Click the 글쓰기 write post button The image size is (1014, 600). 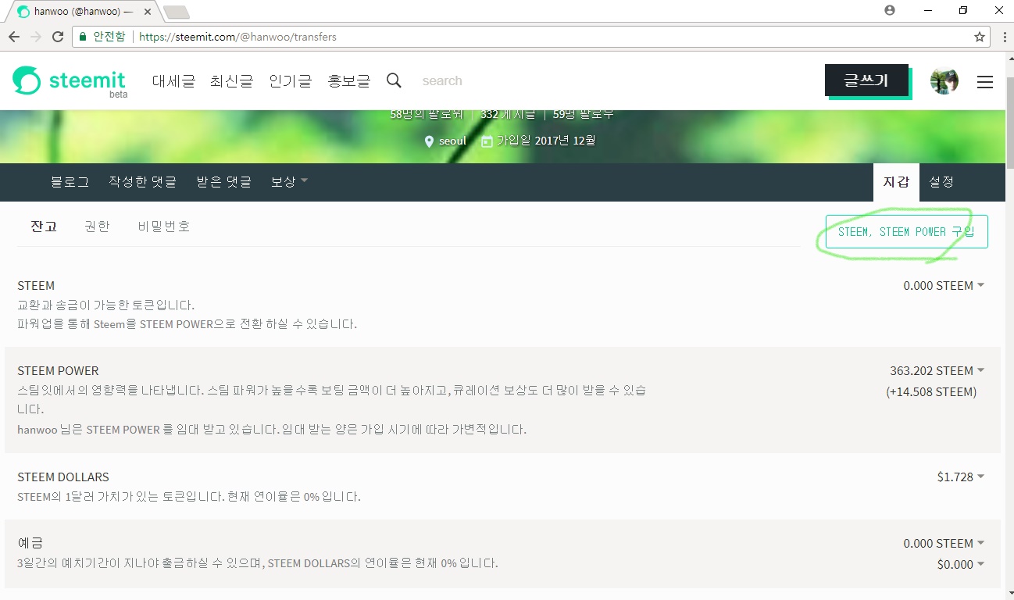pos(866,80)
